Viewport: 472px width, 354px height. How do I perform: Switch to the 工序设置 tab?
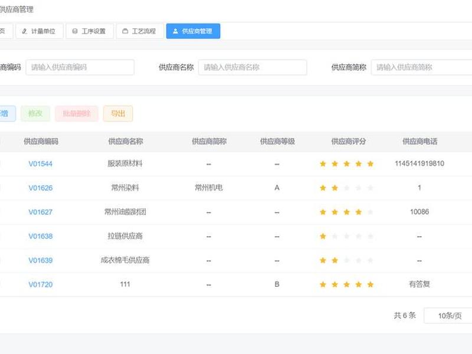(x=90, y=31)
